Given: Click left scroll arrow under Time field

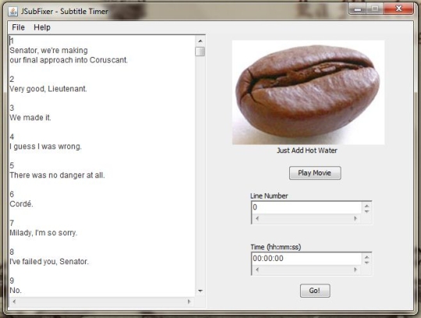Looking at the screenshot, I should [x=257, y=270].
